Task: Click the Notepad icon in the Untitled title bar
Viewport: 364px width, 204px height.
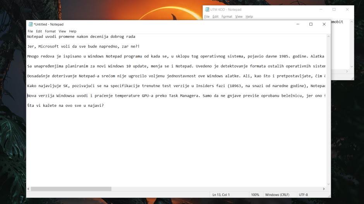Action: coord(30,24)
